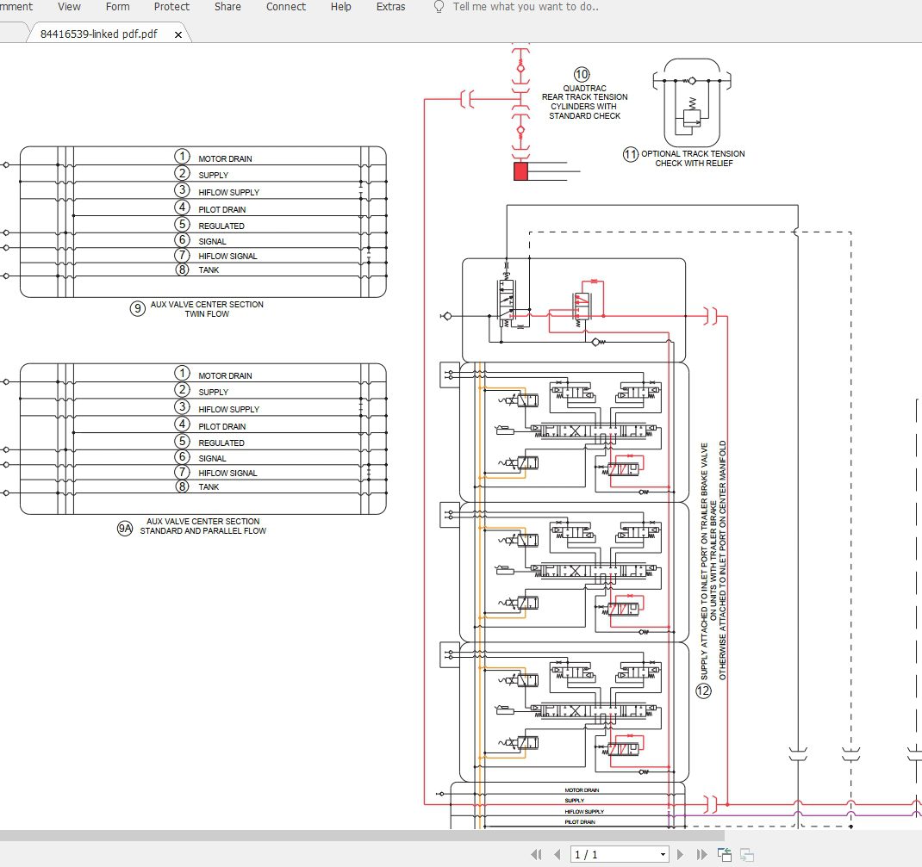Jump to the last page icon
The image size is (922, 867).
[701, 854]
